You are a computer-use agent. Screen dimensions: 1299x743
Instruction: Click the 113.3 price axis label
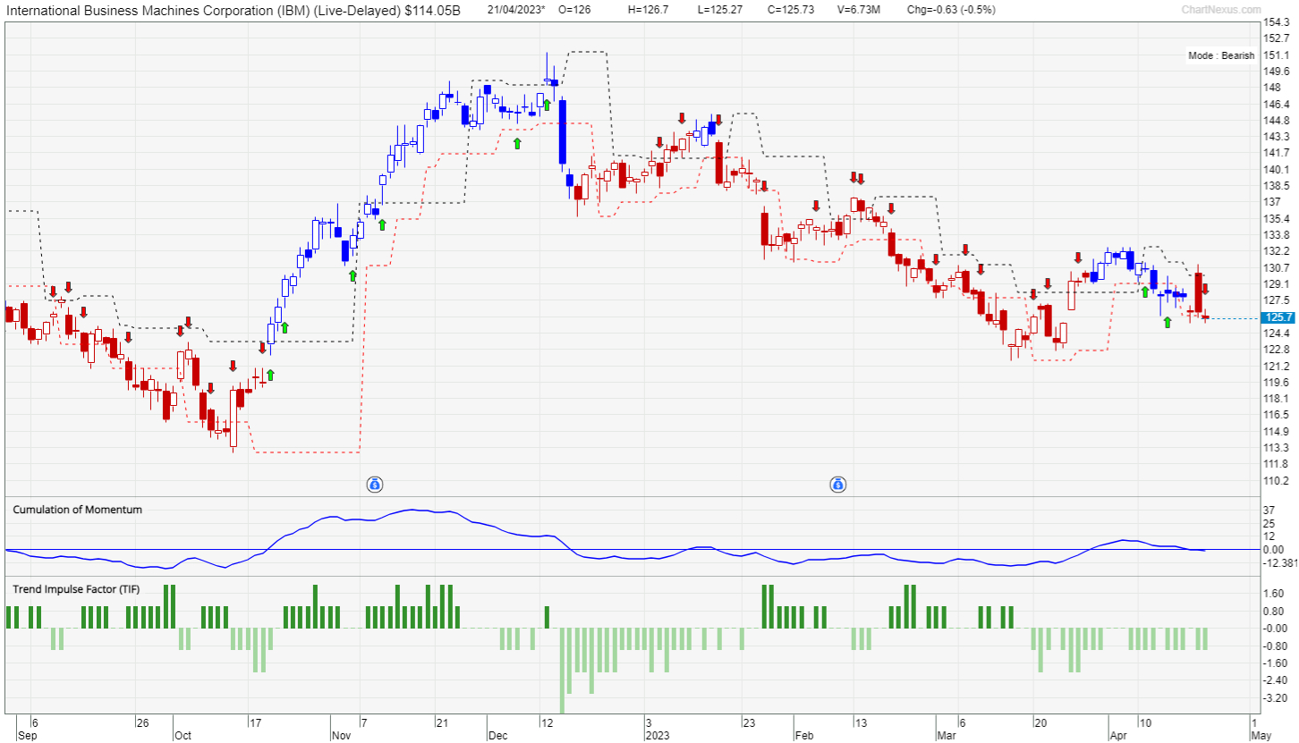(x=1275, y=448)
